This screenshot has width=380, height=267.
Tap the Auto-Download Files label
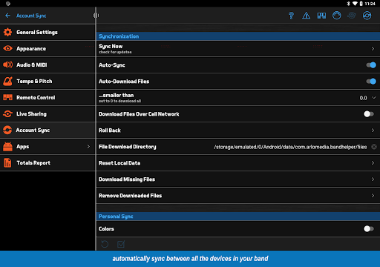point(124,82)
